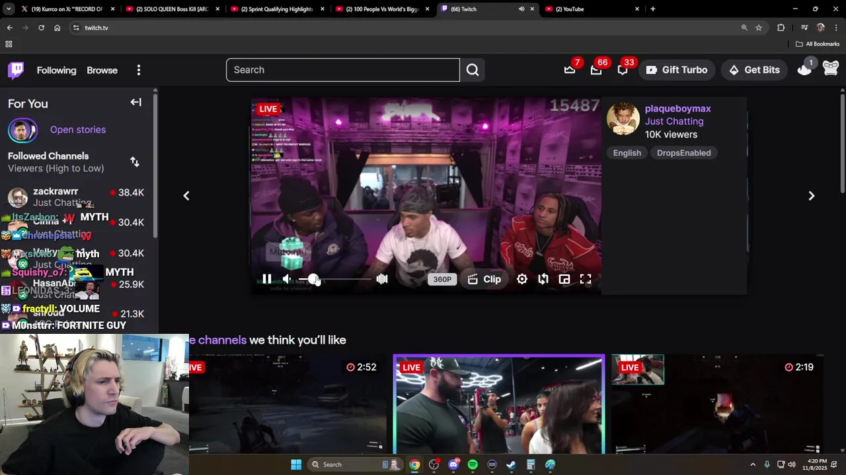Mute the Twitch tab audio icon
The height and width of the screenshot is (475, 846).
click(521, 9)
